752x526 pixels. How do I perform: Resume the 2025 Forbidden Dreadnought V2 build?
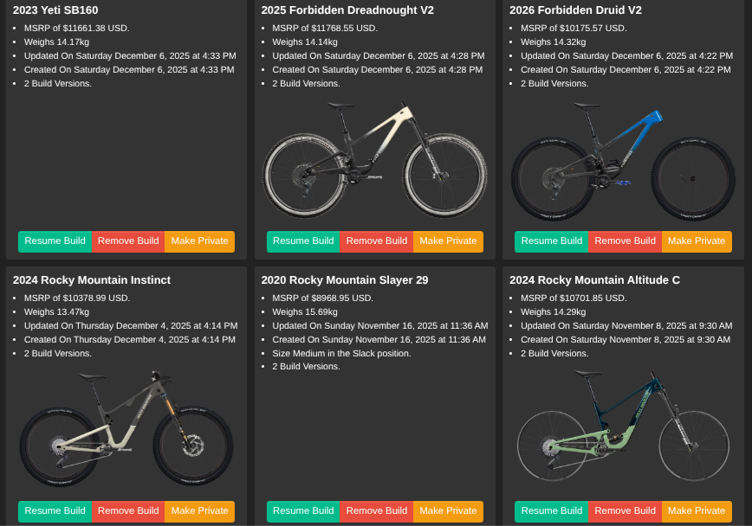point(303,241)
